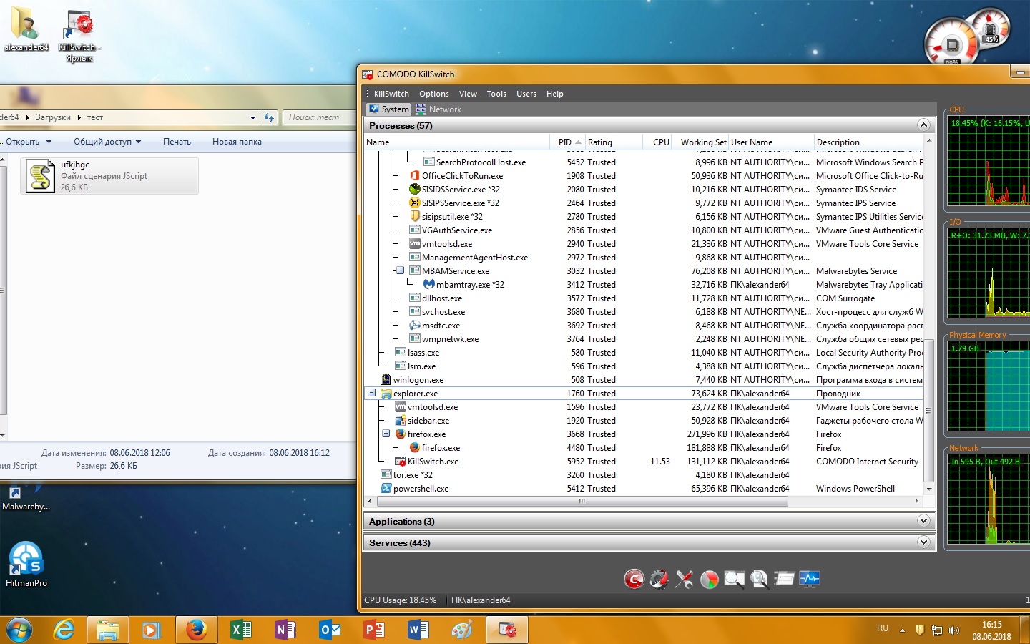Screen dimensions: 1030x644
Task: Expand the Services (443) section
Action: [x=923, y=542]
